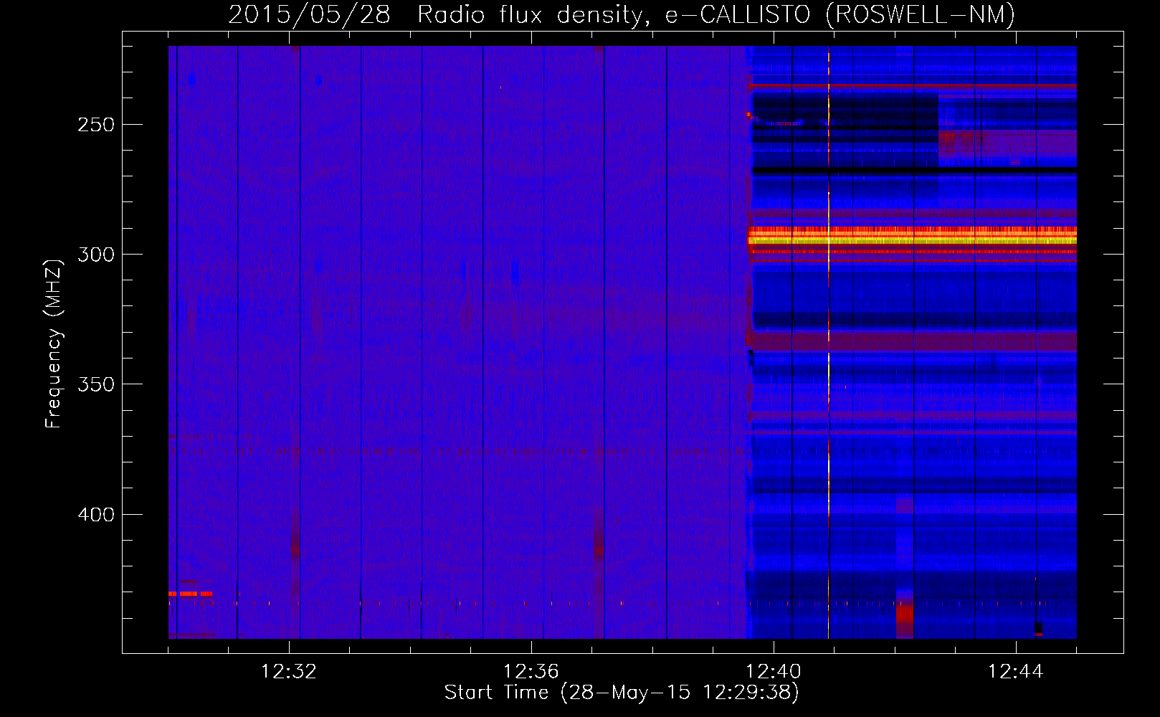Click the 350 frequency tick label

pyautogui.click(x=96, y=384)
